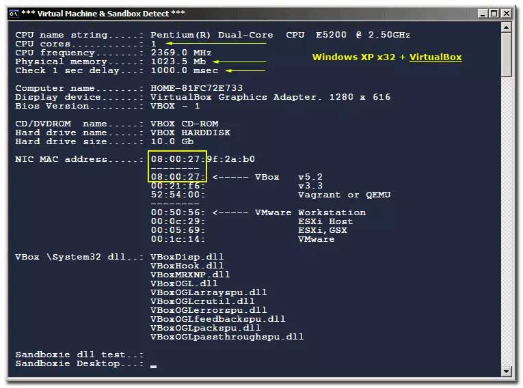This screenshot has height=388, width=523.
Task: Click the window title bar text
Action: (x=103, y=12)
